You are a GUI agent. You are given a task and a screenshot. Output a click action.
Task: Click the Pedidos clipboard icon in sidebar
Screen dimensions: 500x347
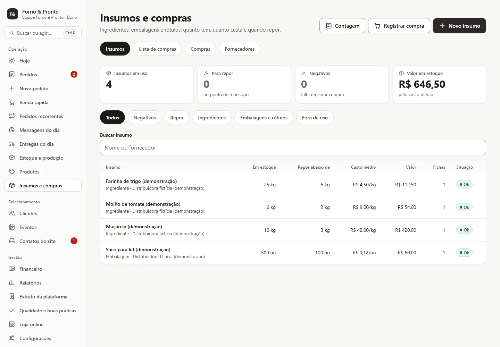(x=12, y=75)
